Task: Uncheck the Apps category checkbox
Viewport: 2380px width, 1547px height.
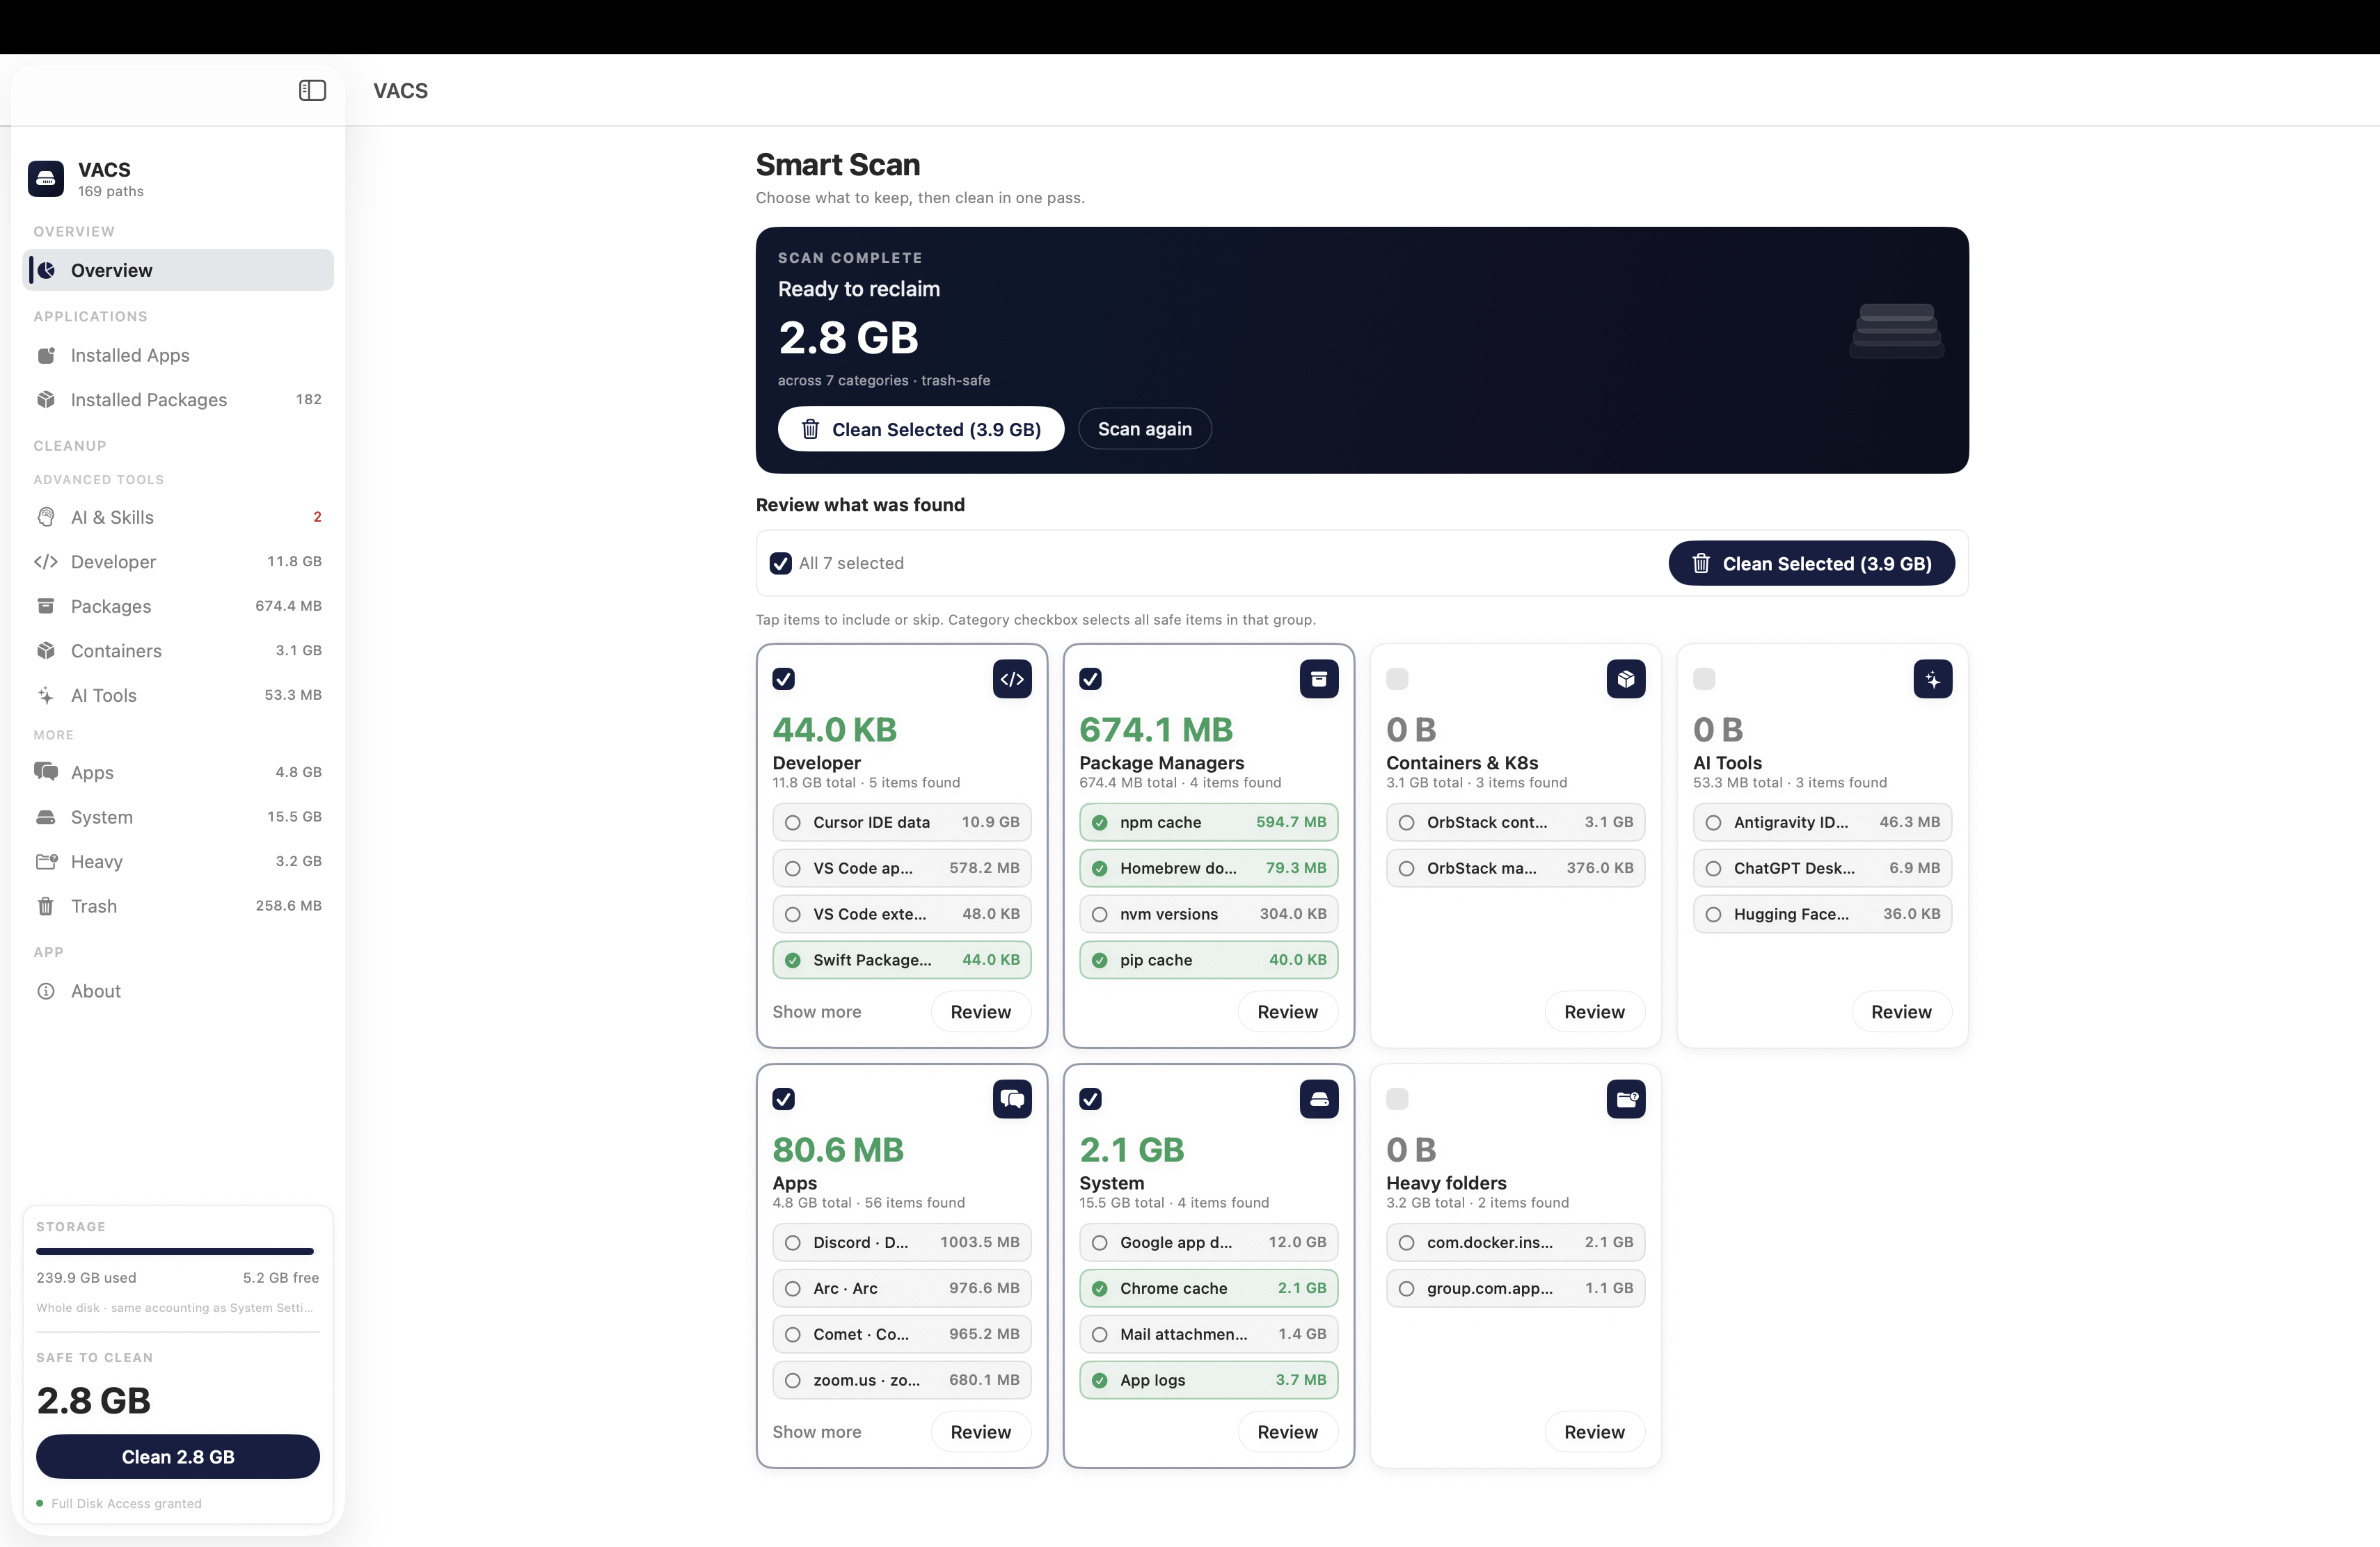Action: (x=784, y=1099)
